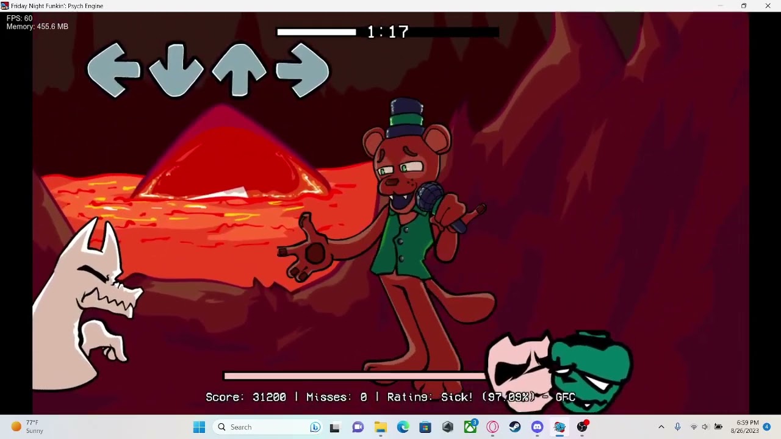Click the green opponent health icon

592,371
